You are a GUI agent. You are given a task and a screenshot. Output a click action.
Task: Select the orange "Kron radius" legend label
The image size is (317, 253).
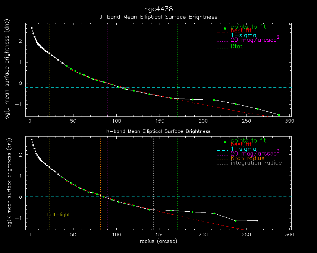[247, 158]
